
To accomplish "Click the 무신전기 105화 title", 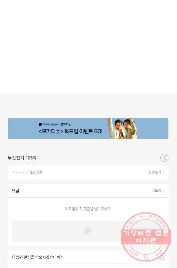I will point(22,158).
